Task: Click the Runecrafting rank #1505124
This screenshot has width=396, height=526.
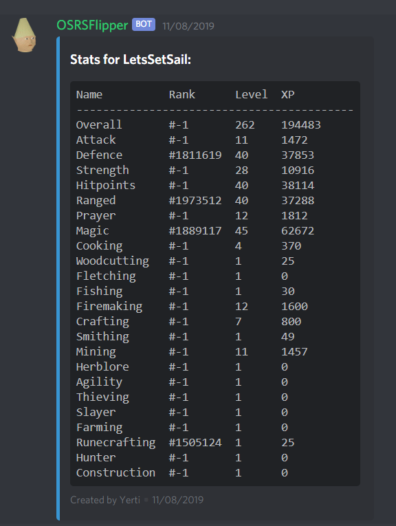Action: click(x=195, y=443)
